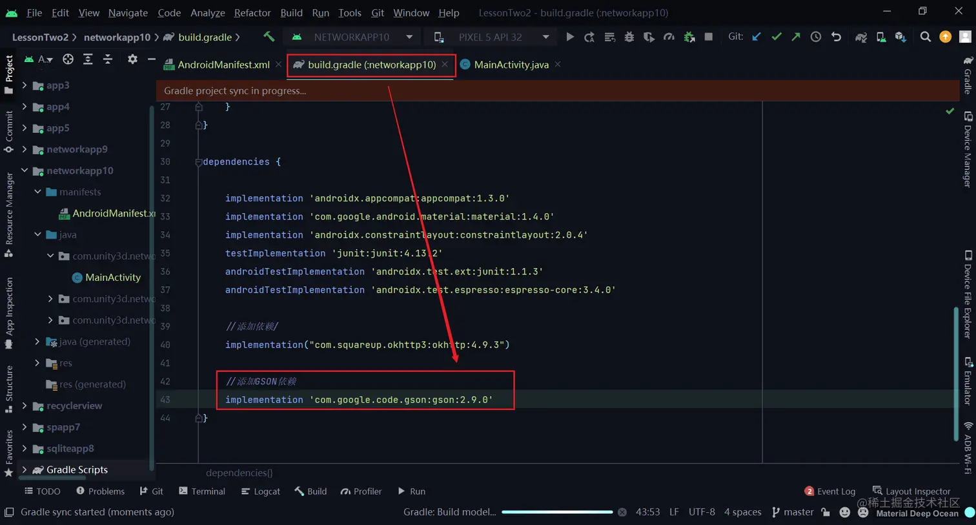Click Select Opened File target icon
The image size is (976, 525).
(68, 59)
